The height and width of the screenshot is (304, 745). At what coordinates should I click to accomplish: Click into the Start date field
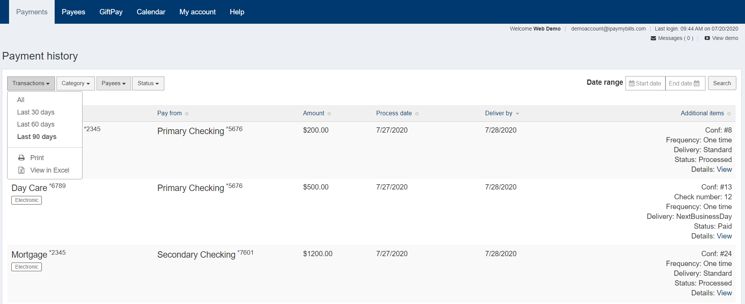pos(645,83)
